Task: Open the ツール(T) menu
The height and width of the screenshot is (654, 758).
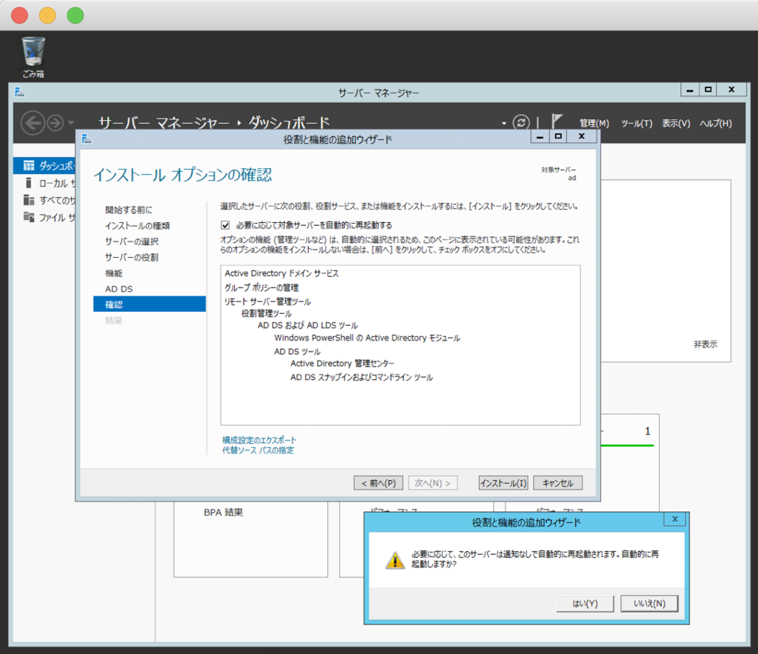Action: click(x=637, y=124)
